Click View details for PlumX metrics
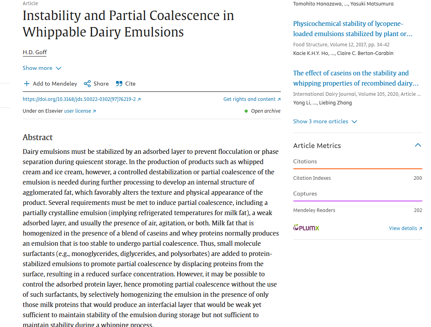This screenshot has height=327, width=431. pyautogui.click(x=403, y=228)
